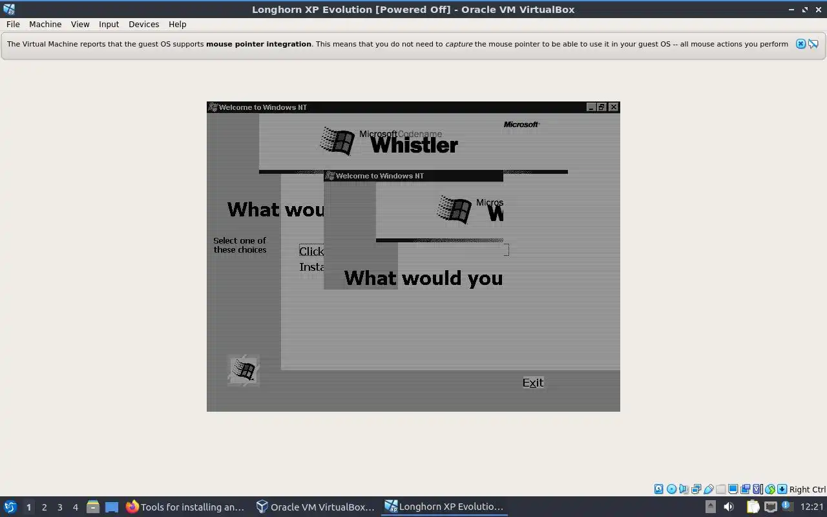
Task: Click inner Welcome to Windows NT title bar
Action: [x=413, y=176]
